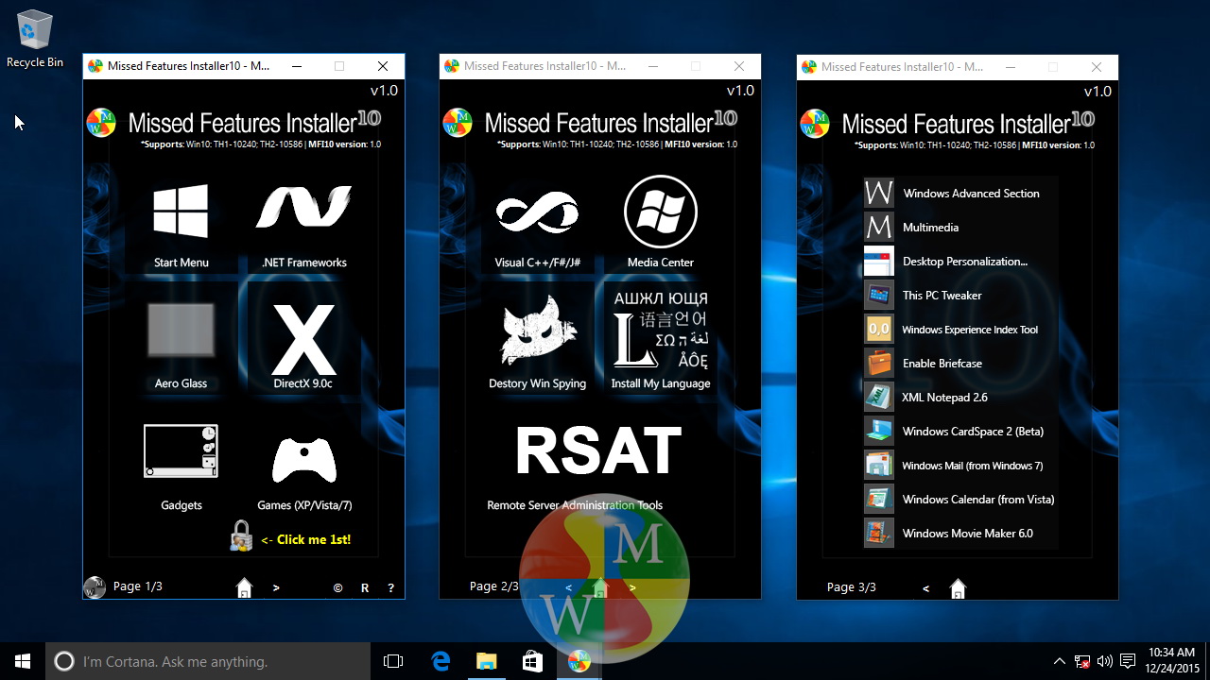Open the volume tray icon
Viewport: 1210px width, 680px height.
1105,661
